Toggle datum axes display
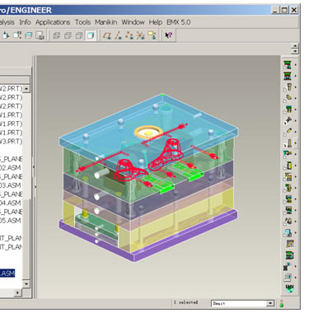The image size is (313, 313). [118, 35]
